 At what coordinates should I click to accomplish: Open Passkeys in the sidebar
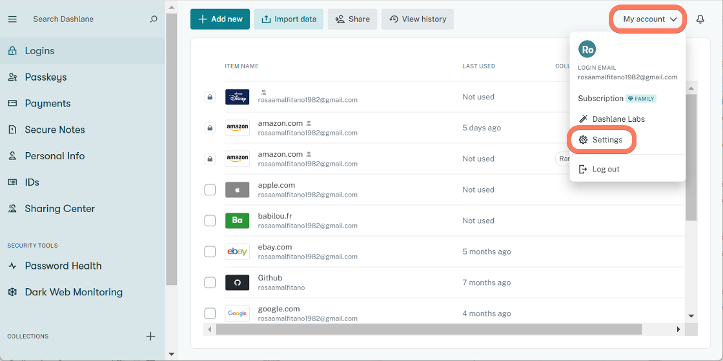pos(83,77)
